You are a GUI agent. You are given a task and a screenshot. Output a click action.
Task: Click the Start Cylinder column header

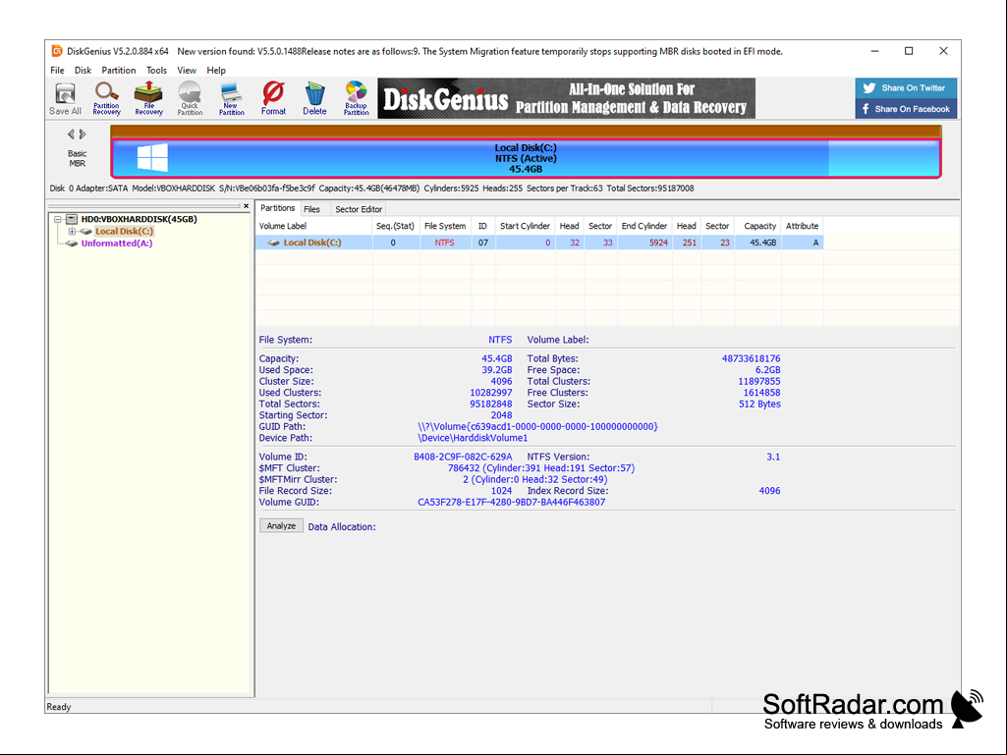click(x=525, y=226)
